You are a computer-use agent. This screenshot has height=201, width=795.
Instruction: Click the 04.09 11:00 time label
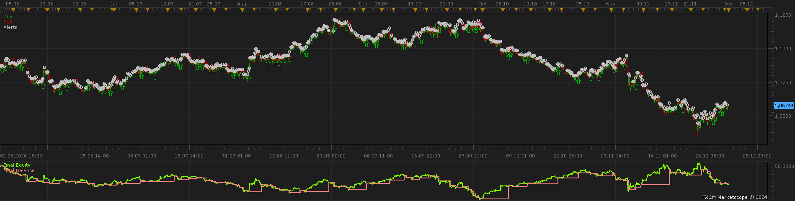pos(379,156)
